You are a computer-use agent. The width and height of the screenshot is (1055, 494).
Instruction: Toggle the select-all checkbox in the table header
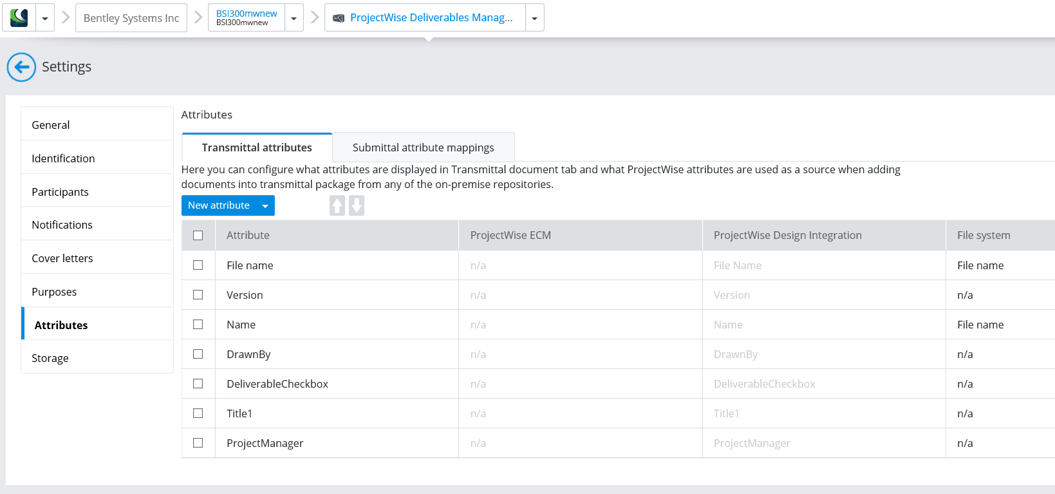click(198, 236)
